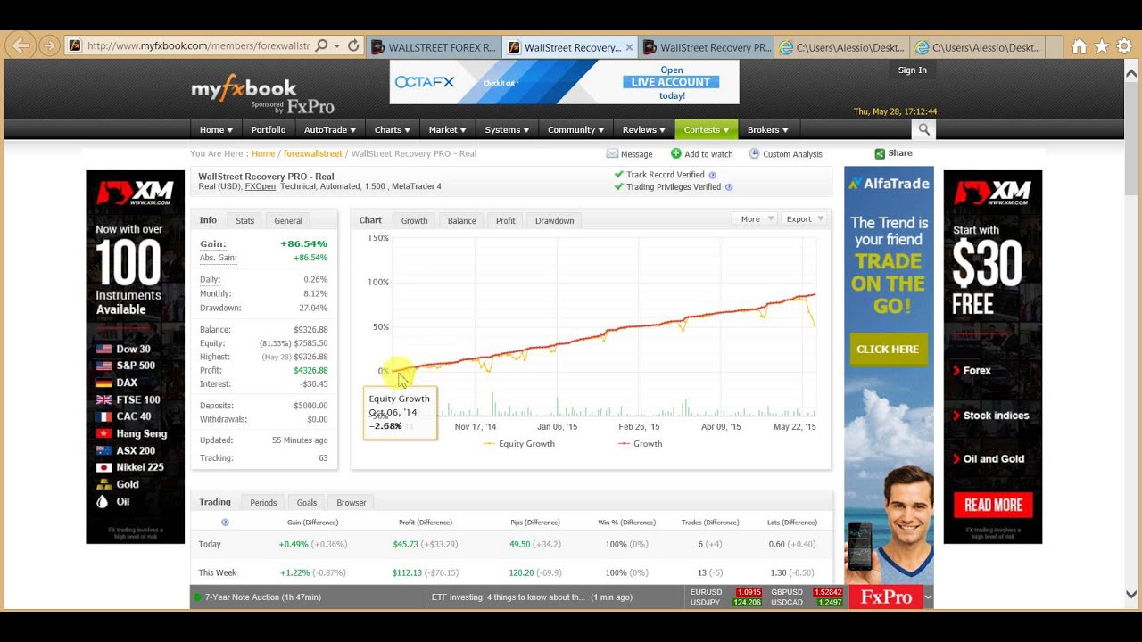
Task: Switch chart to Balance tab
Action: point(462,220)
